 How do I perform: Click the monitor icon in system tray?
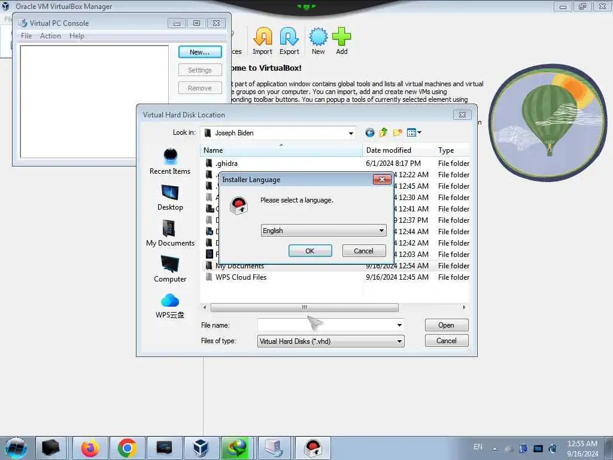pyautogui.click(x=538, y=449)
